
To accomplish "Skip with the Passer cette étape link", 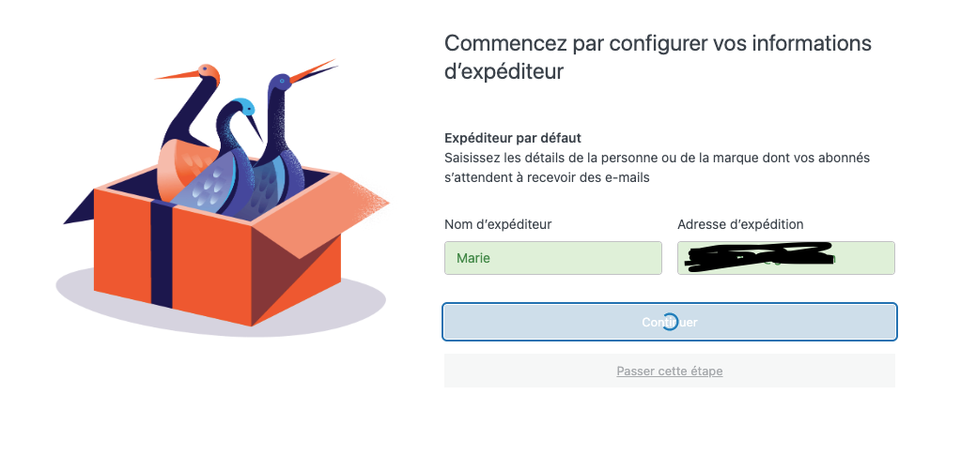I will (x=669, y=372).
